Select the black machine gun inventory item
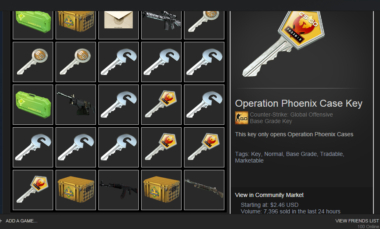The image size is (380, 229). click(76, 105)
